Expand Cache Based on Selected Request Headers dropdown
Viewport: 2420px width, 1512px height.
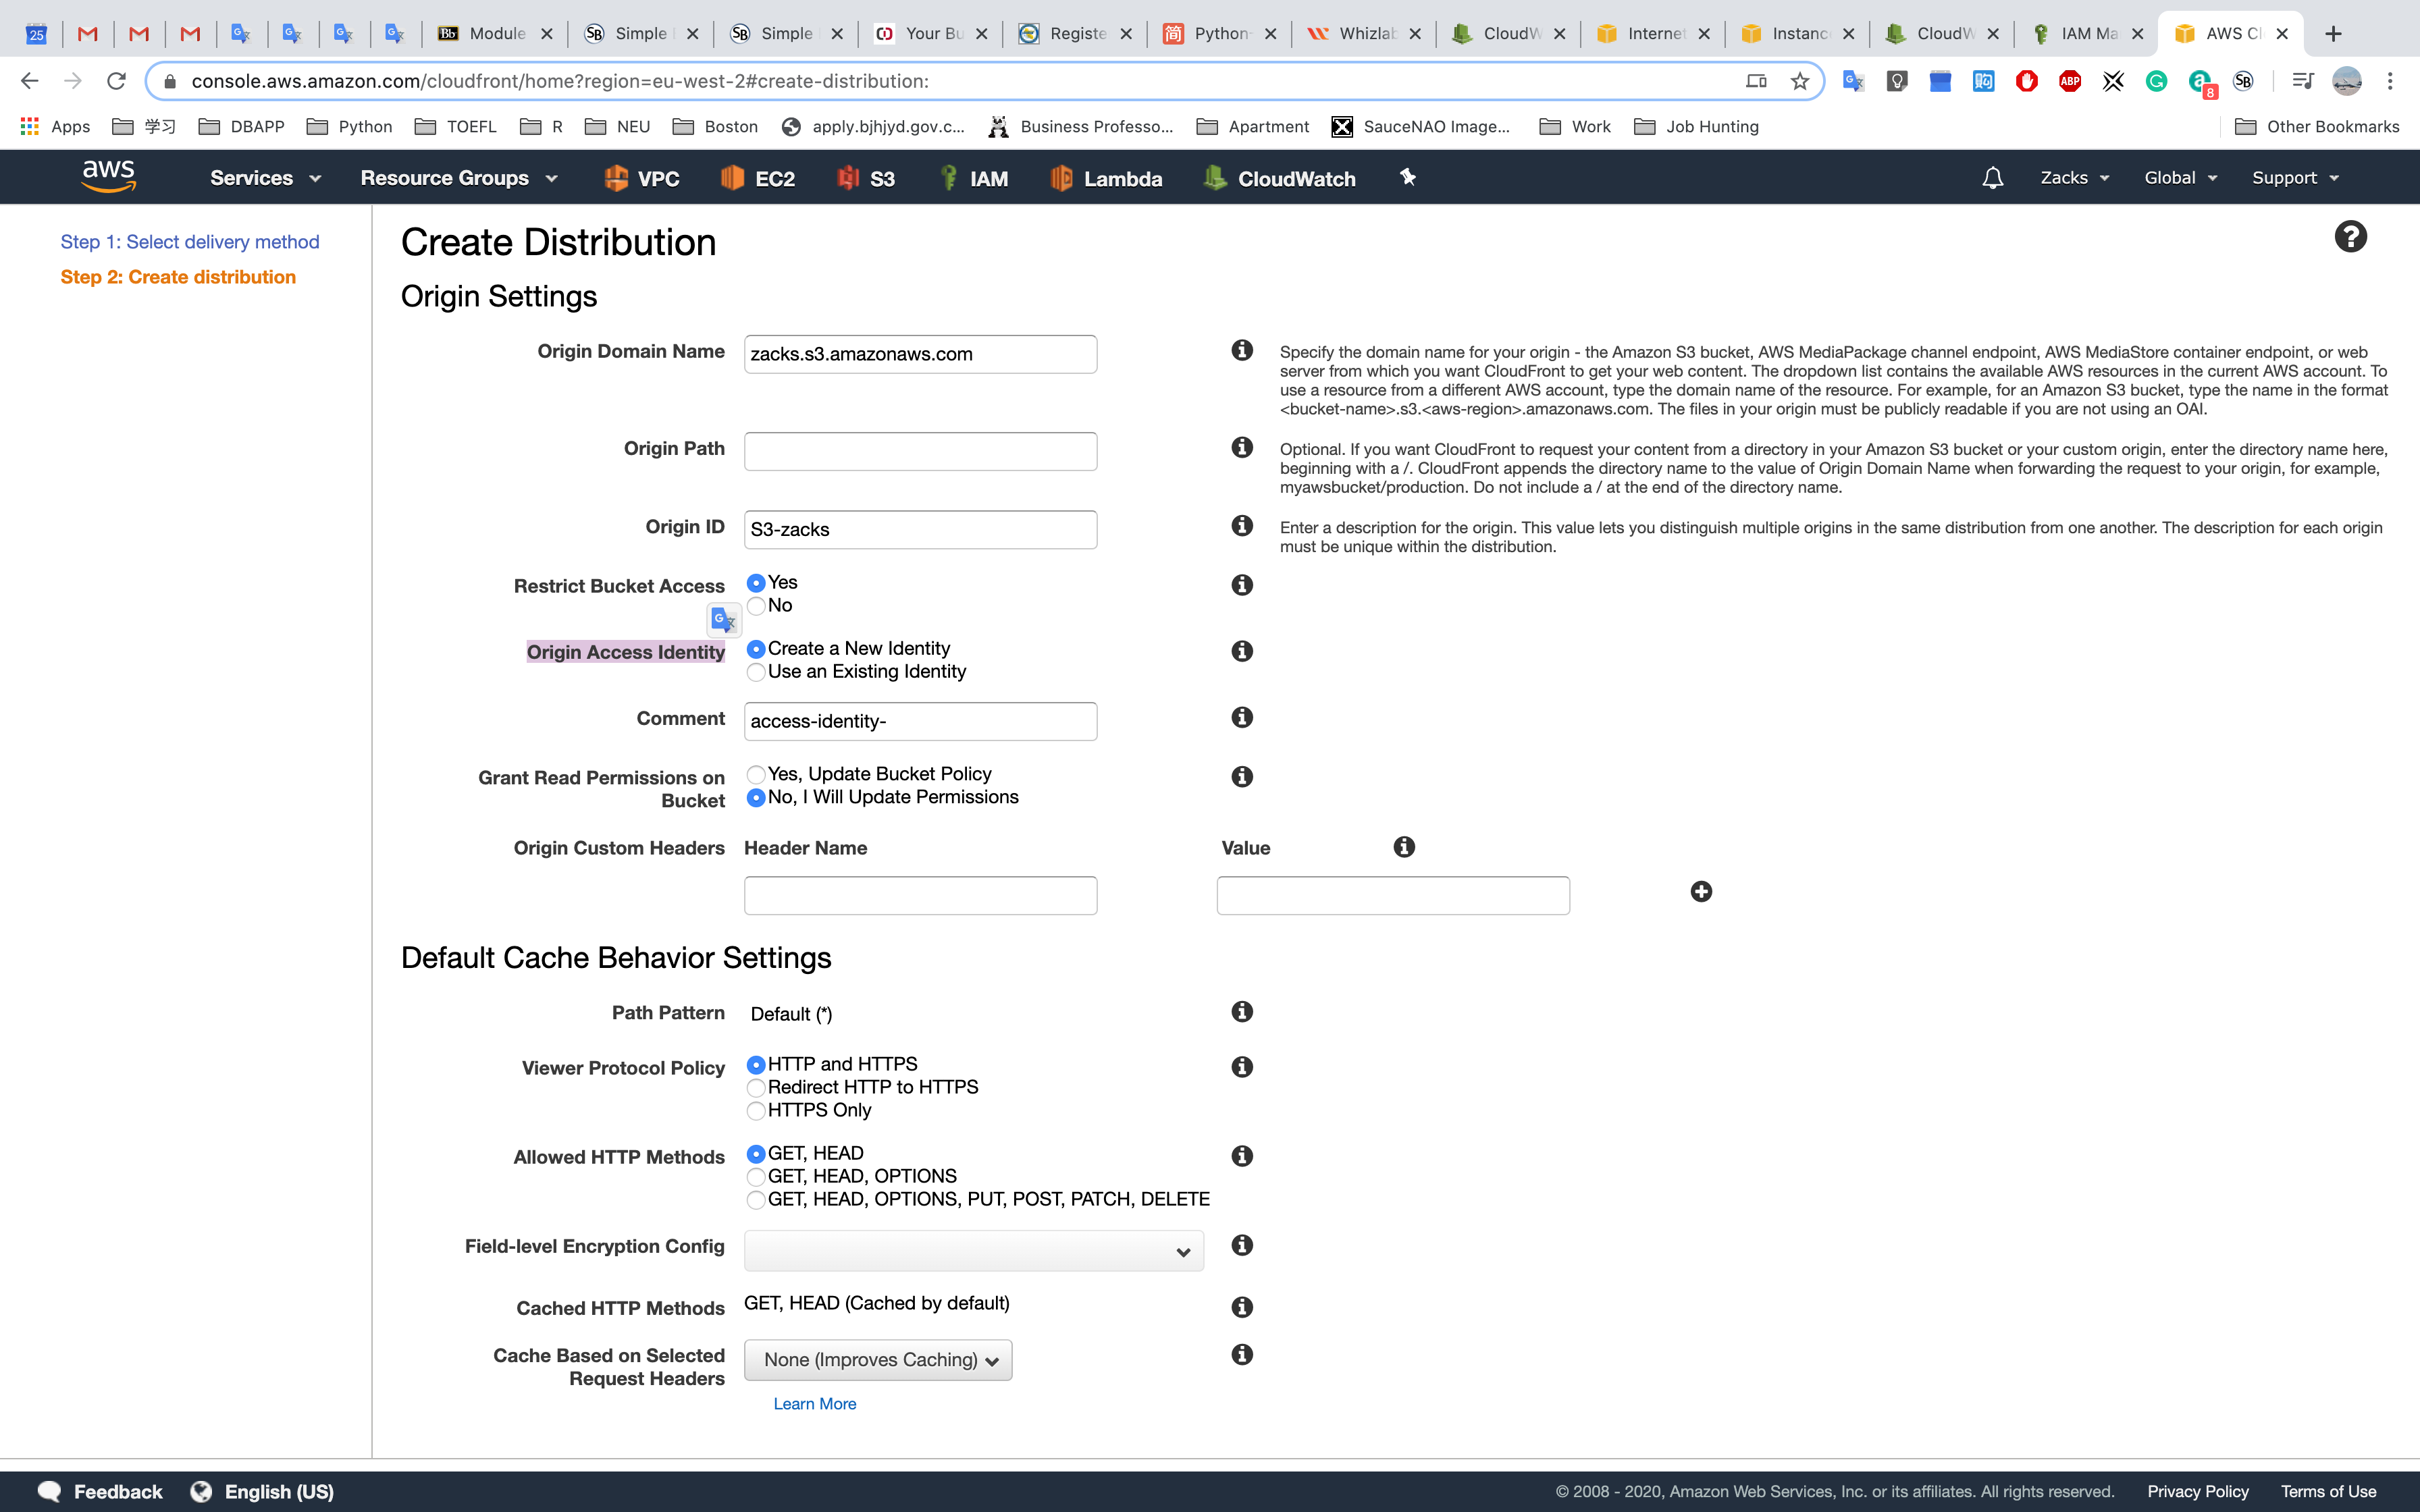pos(877,1360)
